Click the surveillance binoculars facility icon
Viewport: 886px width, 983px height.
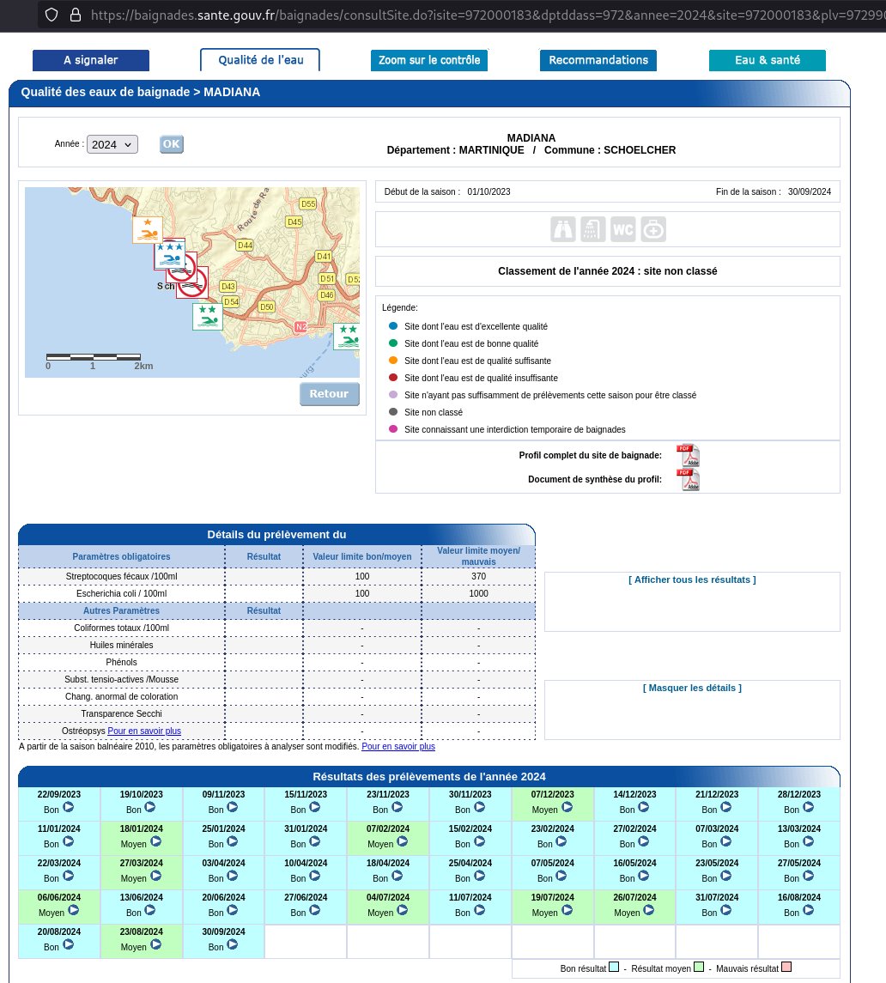click(x=562, y=229)
